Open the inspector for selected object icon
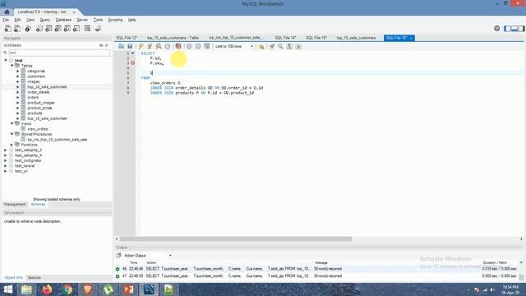 pyautogui.click(x=28, y=29)
